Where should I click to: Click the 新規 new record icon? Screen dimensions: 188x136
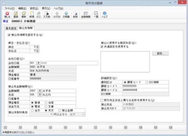pos(32,15)
